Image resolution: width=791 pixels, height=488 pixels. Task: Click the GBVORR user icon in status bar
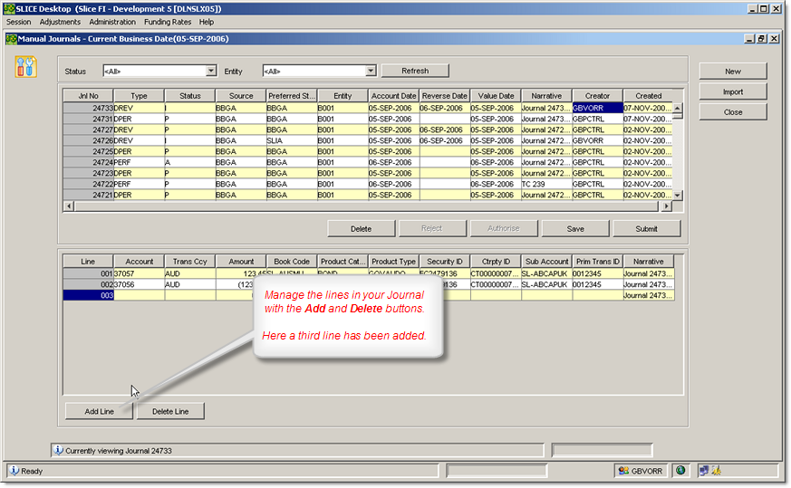(623, 471)
